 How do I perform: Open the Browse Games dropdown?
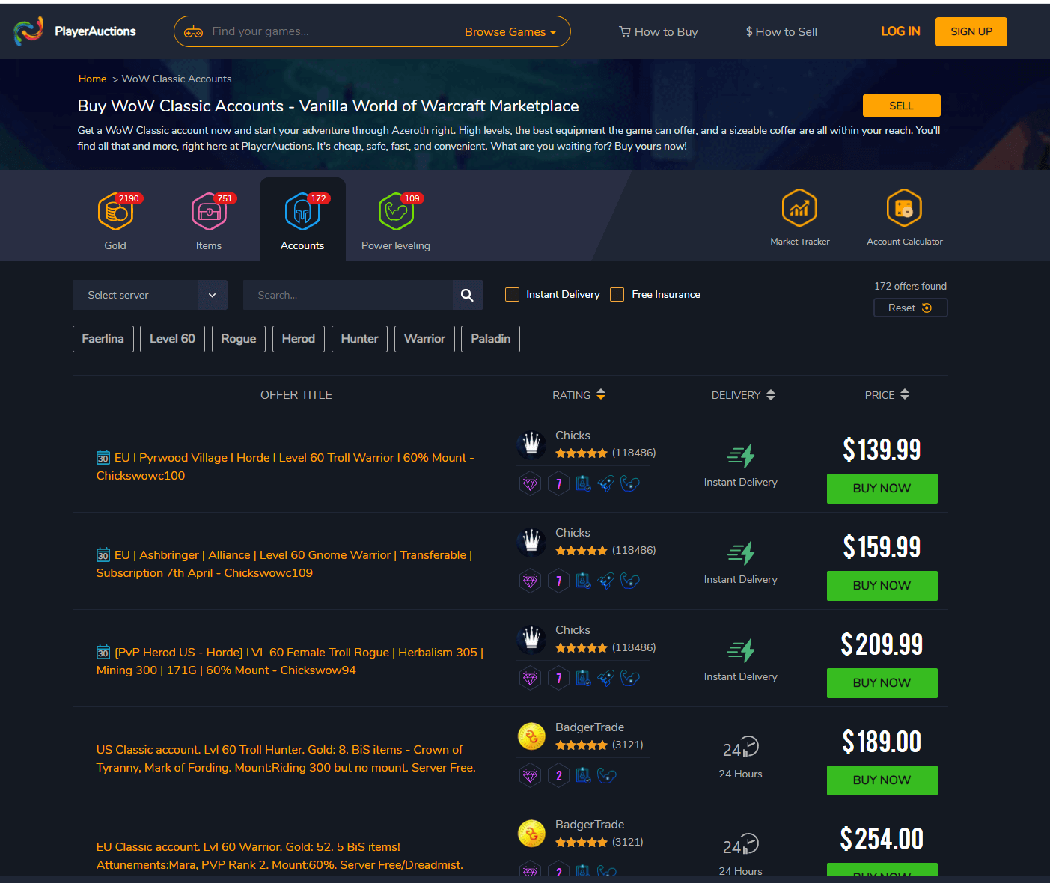tap(510, 32)
